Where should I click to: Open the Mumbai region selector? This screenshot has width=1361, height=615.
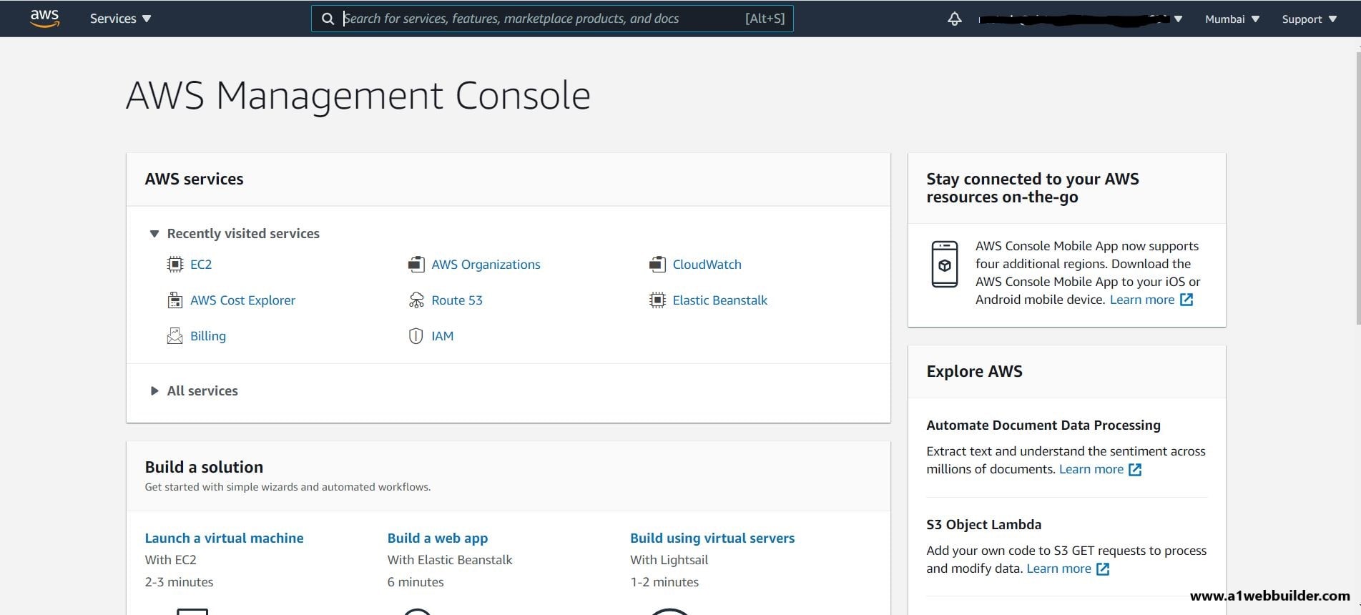(x=1232, y=19)
